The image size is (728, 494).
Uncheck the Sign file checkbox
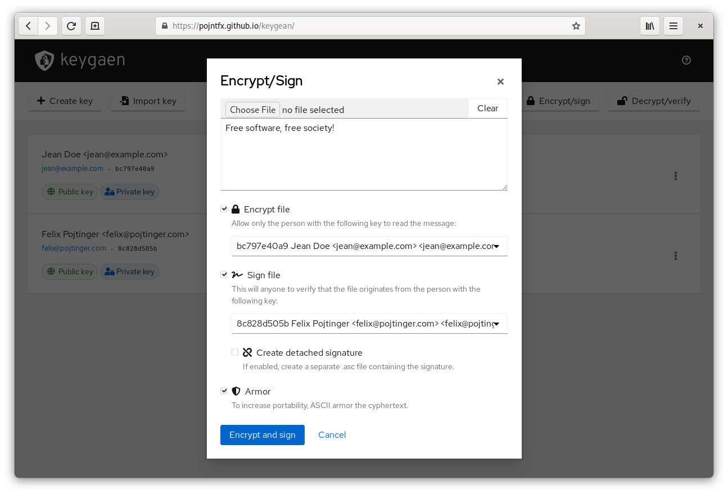point(224,275)
